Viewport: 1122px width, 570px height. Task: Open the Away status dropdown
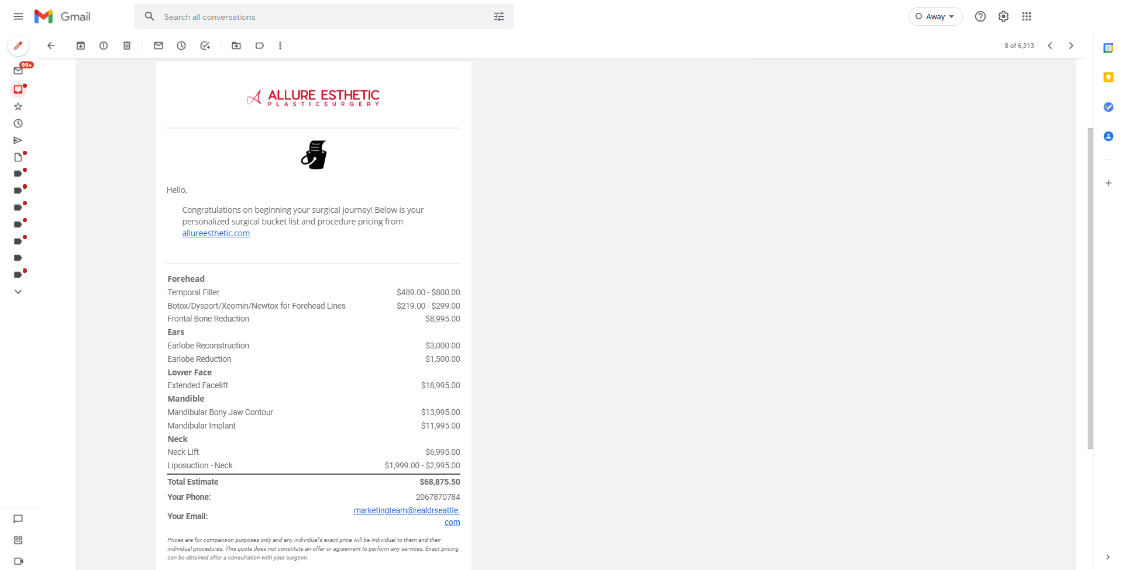(935, 16)
